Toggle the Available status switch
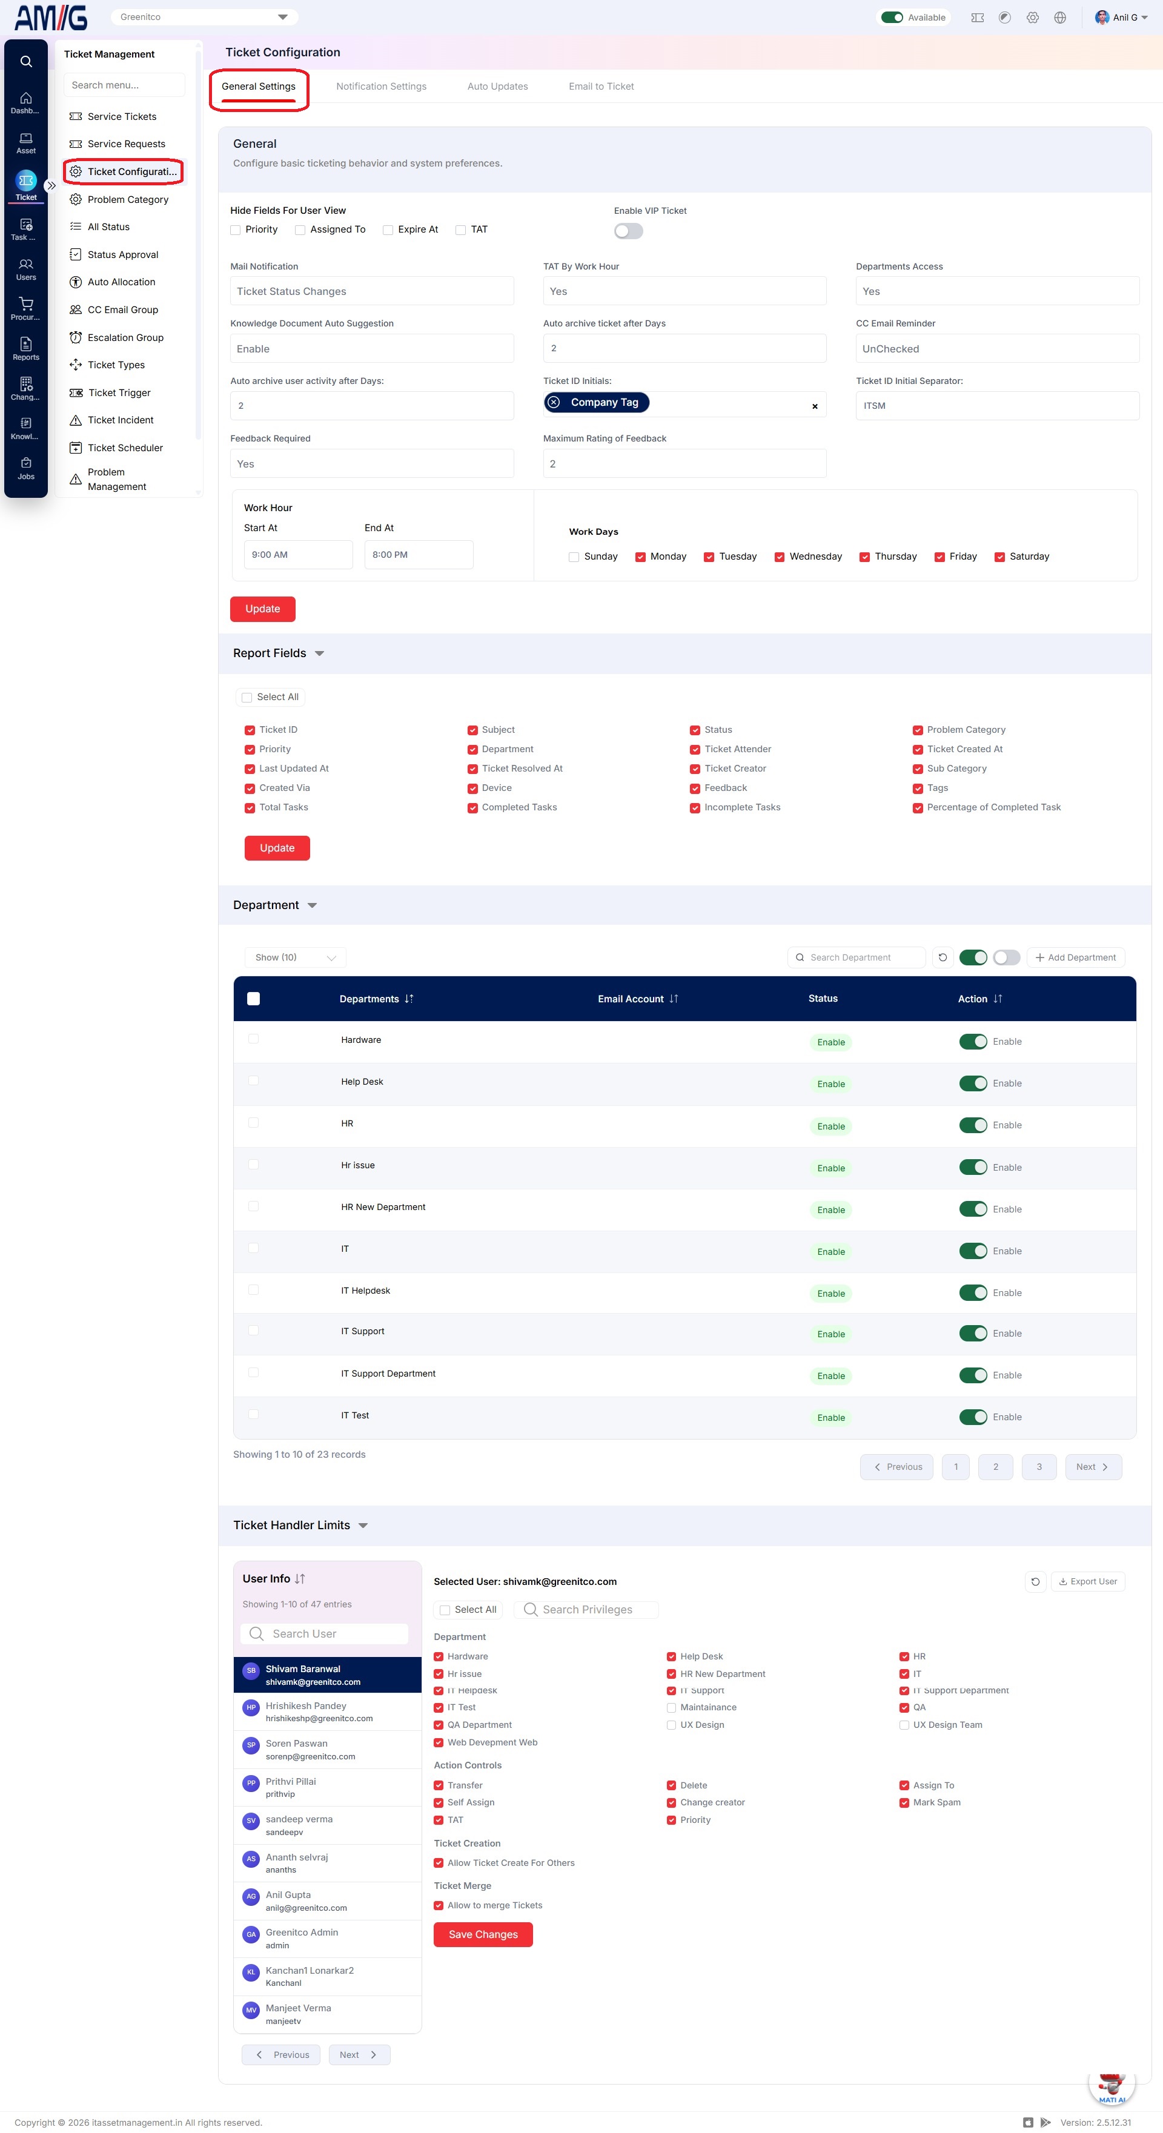This screenshot has height=2133, width=1163. (x=891, y=18)
